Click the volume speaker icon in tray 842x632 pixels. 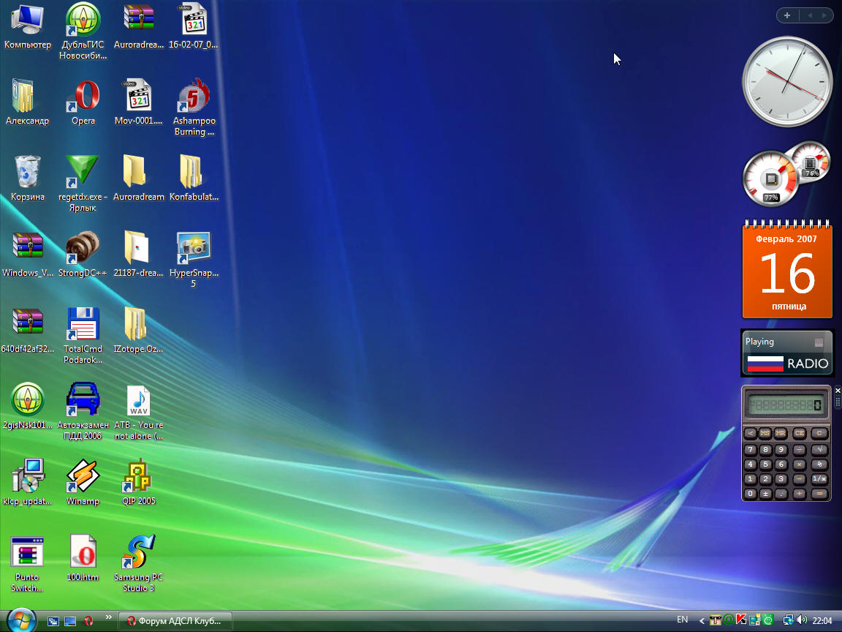(801, 620)
